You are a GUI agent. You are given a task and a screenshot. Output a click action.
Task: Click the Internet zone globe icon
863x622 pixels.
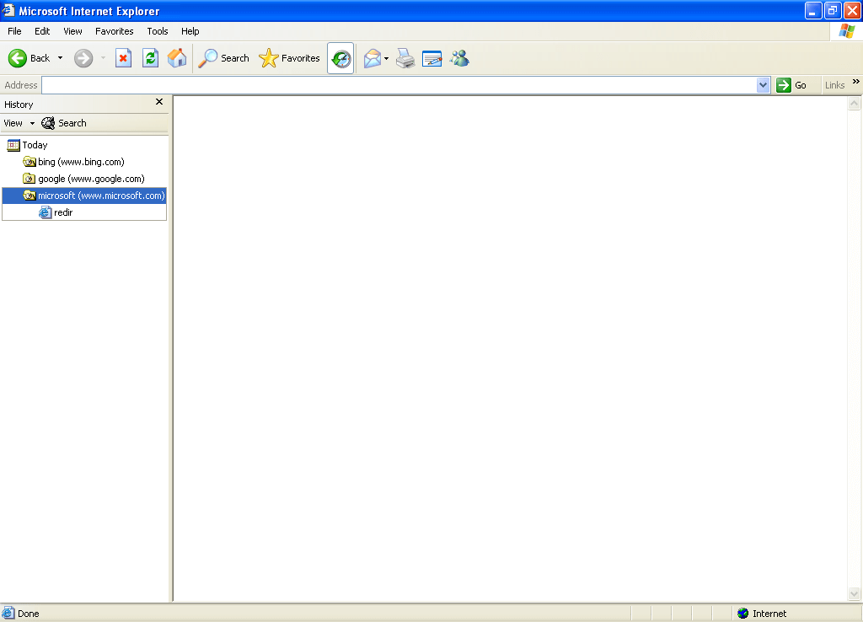[743, 614]
